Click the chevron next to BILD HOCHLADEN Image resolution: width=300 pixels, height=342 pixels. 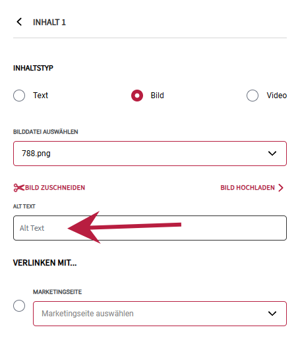pos(281,188)
